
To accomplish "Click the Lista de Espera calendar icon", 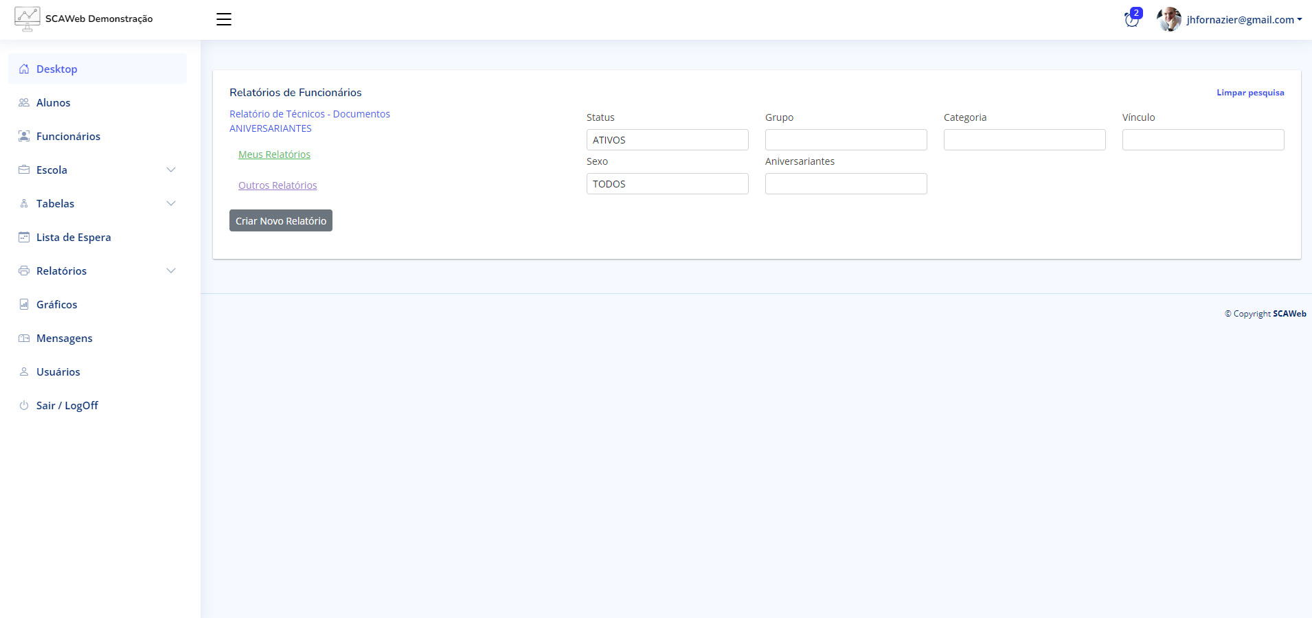I will [x=24, y=237].
